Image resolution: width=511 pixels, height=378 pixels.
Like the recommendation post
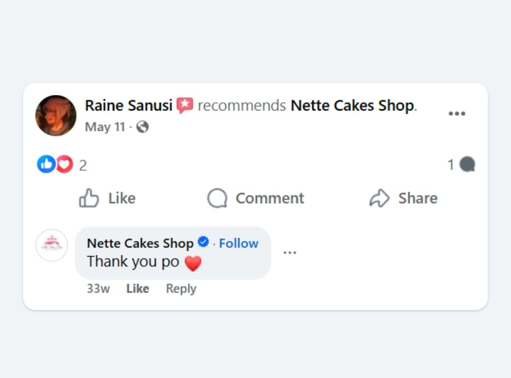107,198
